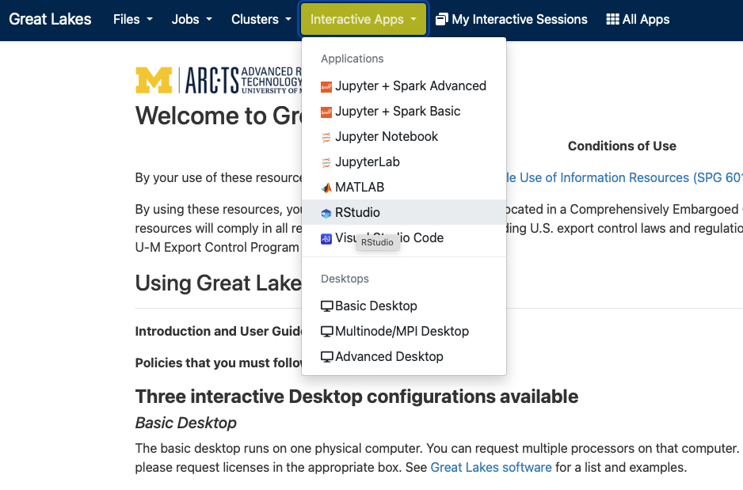
Task: Open the Clusters dropdown menu
Action: coord(261,19)
